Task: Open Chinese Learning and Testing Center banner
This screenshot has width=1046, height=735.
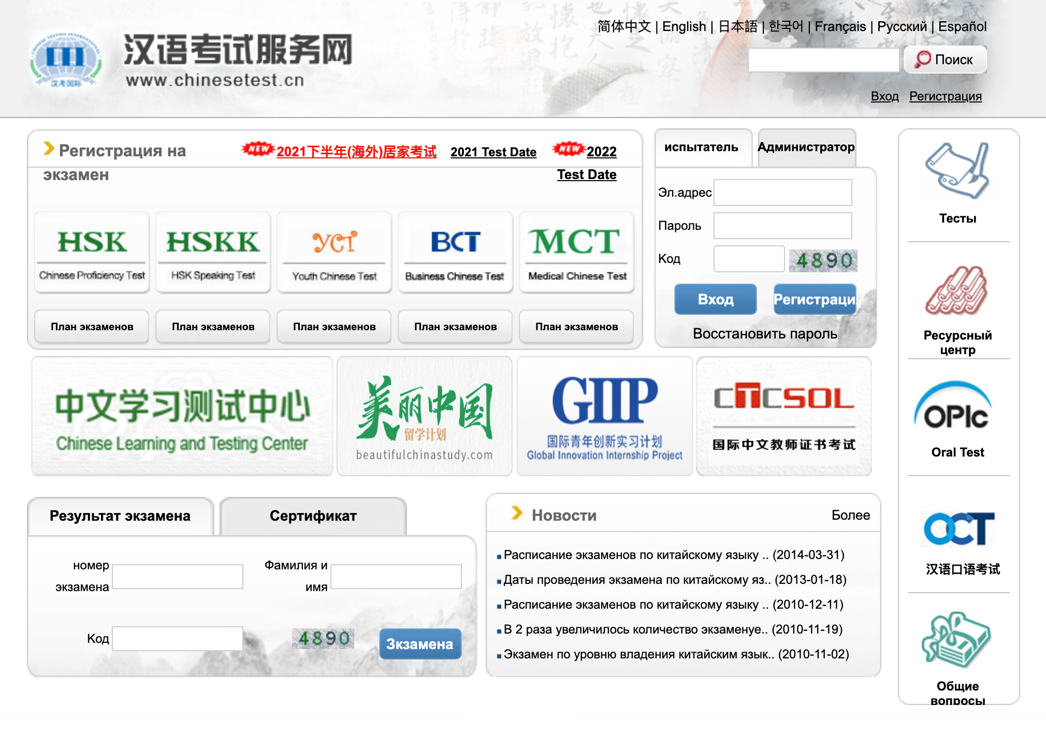Action: pos(182,416)
